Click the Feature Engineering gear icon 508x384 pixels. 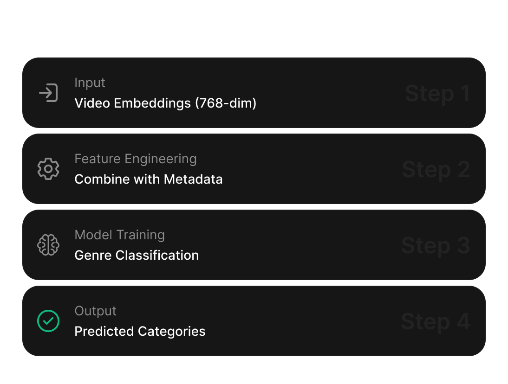(48, 169)
